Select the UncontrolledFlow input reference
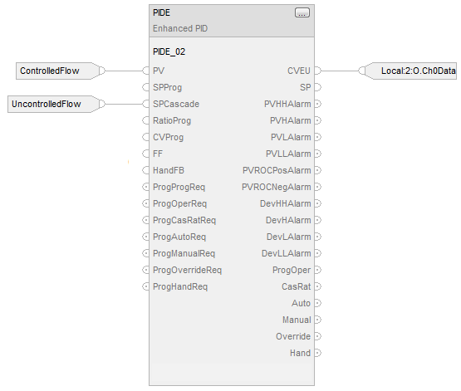Viewport: 461px width, 391px height. [53, 104]
